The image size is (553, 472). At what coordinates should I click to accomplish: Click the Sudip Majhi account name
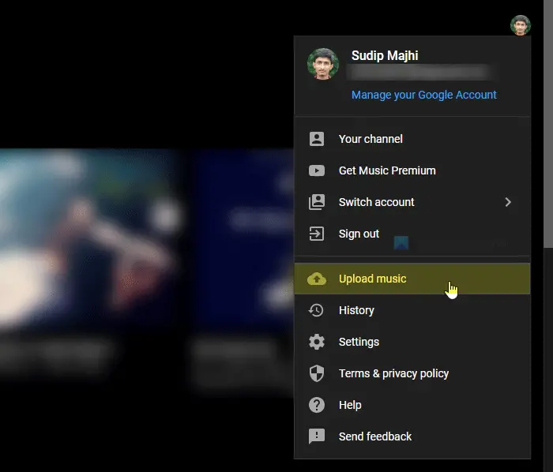(x=385, y=55)
